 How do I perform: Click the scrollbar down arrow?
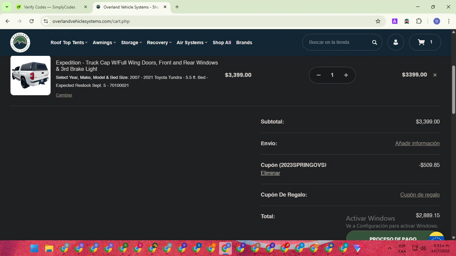coord(453,238)
